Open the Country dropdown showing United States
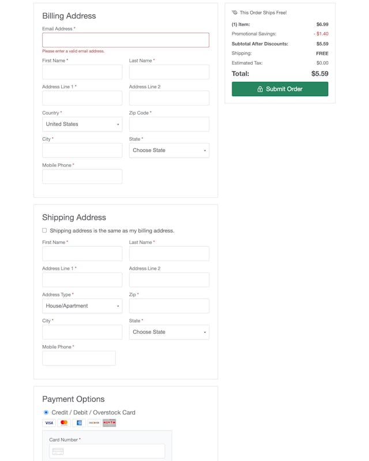This screenshot has width=369, height=461. click(82, 124)
